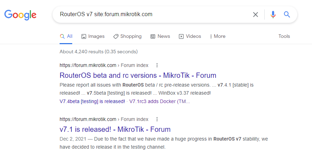Open V7.1rc3 adds Docker sitelink

pyautogui.click(x=160, y=102)
